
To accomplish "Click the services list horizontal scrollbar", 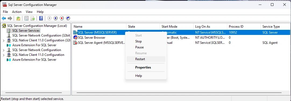I will 179,92.
